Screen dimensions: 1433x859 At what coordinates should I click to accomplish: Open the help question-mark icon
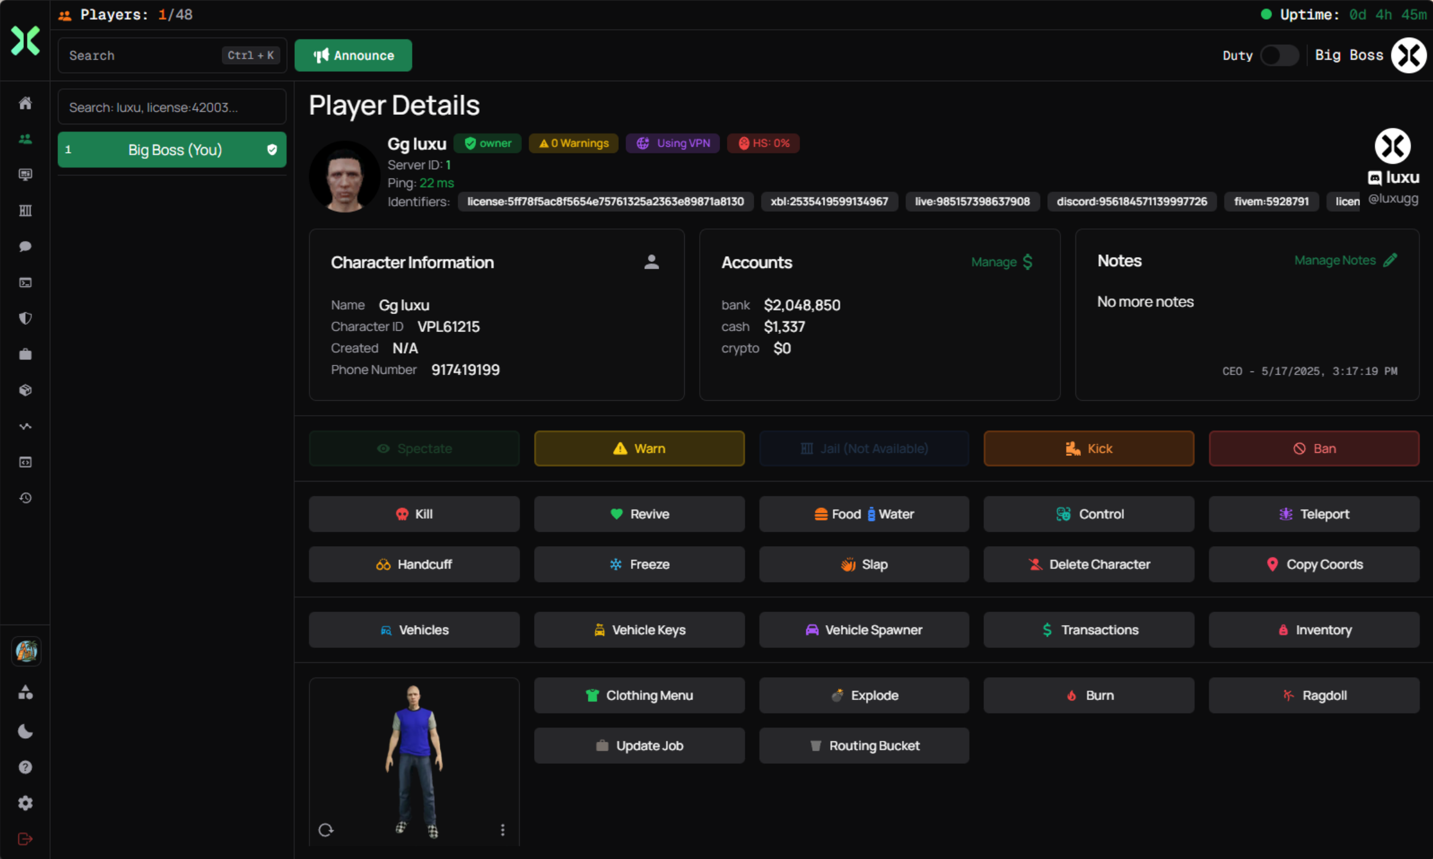tap(25, 767)
